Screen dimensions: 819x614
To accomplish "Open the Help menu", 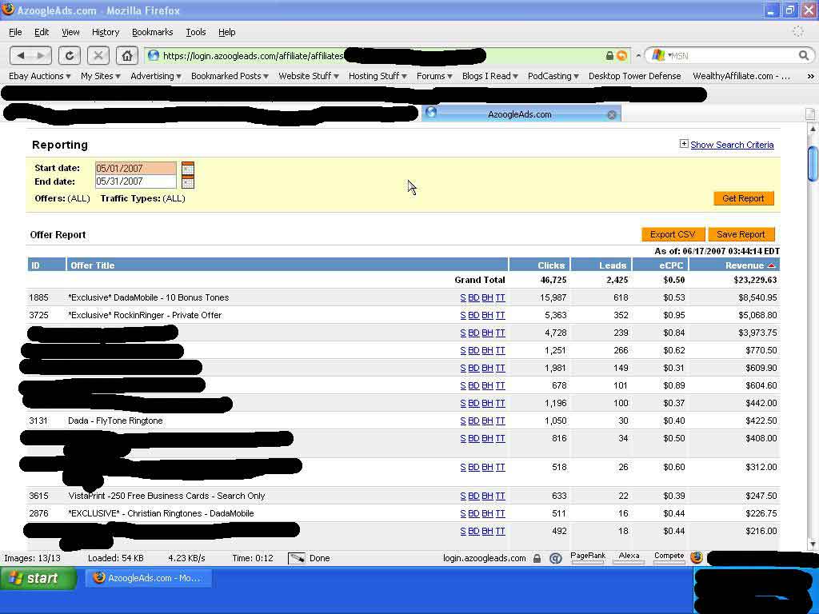I will coord(226,32).
